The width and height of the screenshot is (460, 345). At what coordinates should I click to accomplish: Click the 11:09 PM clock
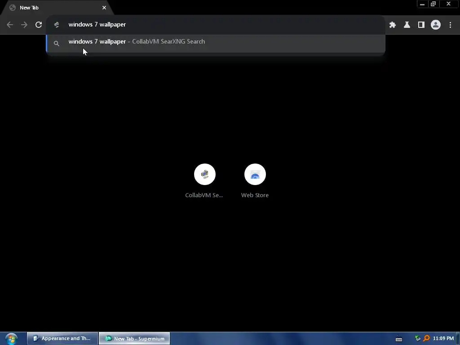pyautogui.click(x=443, y=339)
